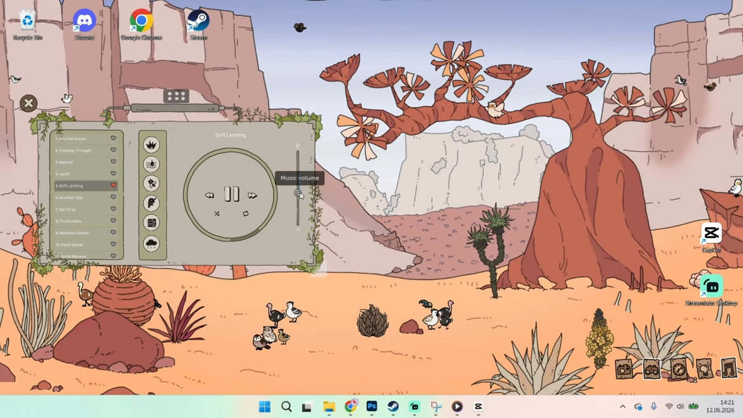This screenshot has width=743, height=418.
Task: Click the tray microphone icon
Action: 654,407
